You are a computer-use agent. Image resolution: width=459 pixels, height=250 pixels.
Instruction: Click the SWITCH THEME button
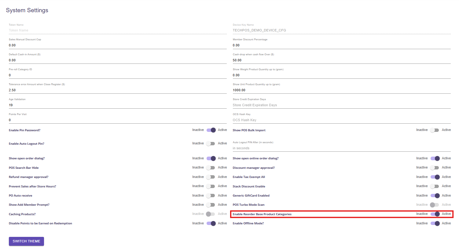point(26,241)
